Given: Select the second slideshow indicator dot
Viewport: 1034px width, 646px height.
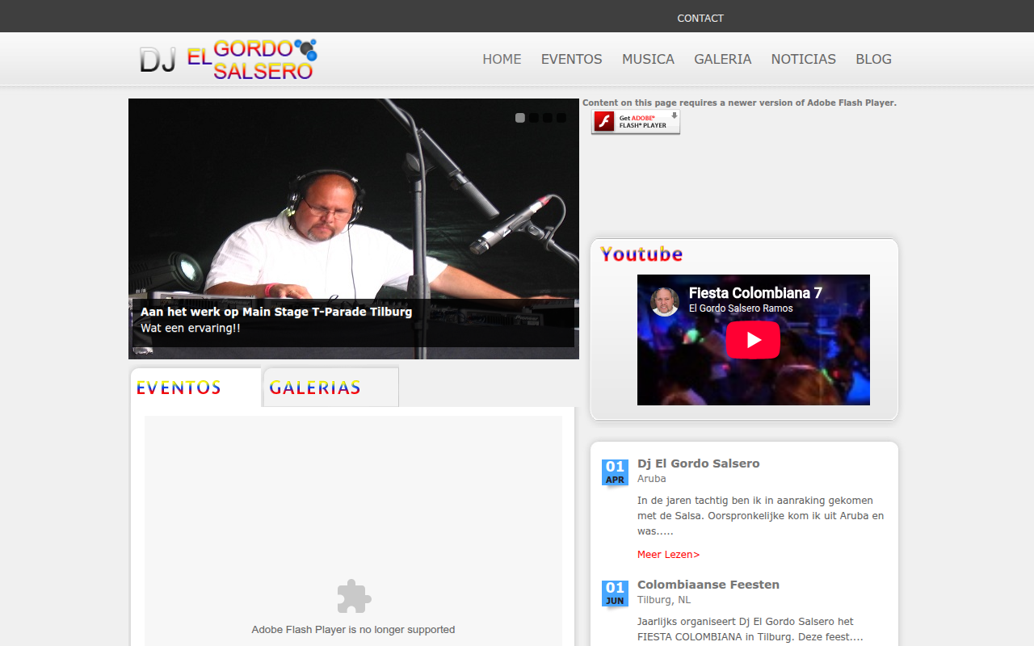Looking at the screenshot, I should (534, 118).
